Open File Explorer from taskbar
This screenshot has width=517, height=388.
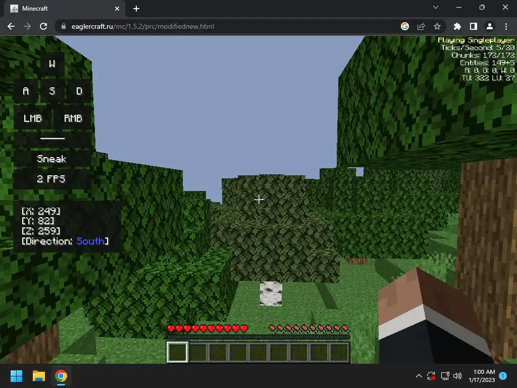click(x=38, y=376)
